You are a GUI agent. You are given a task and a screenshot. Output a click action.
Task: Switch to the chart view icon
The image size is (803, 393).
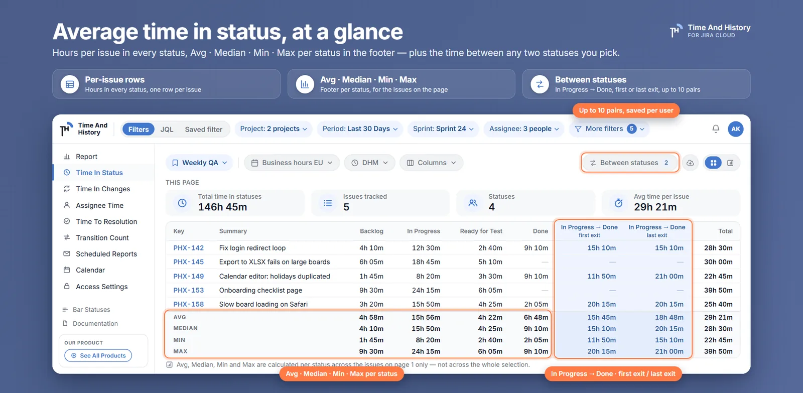tap(730, 163)
